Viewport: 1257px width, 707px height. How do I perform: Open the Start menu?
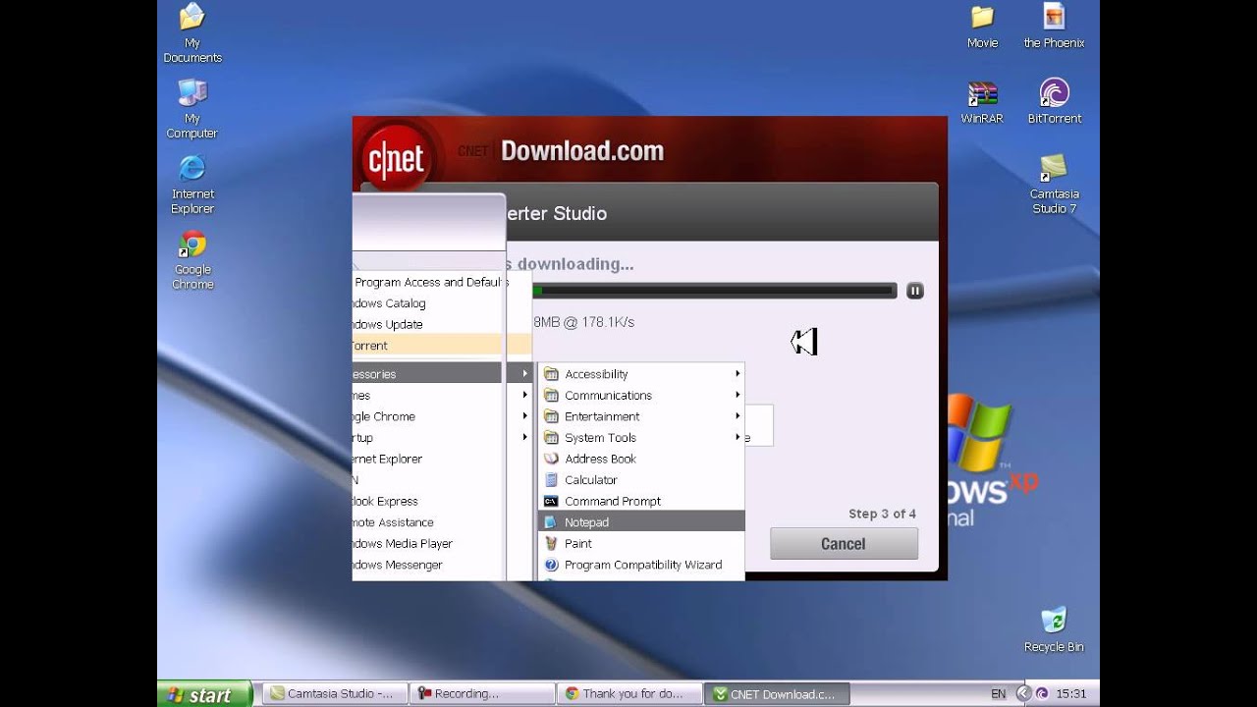point(204,694)
